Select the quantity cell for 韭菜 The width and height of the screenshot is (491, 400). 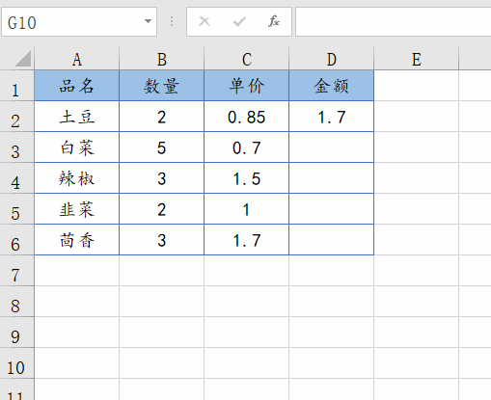(162, 209)
